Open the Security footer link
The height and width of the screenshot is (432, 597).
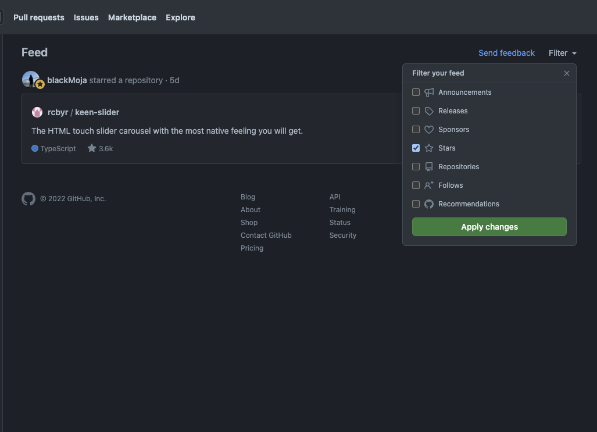342,235
